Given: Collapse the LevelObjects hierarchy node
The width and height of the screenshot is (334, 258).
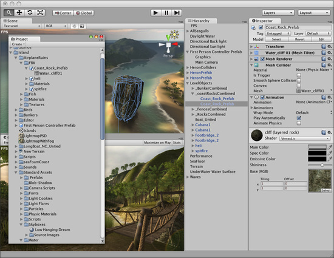Looking at the screenshot, I should pos(188,83).
